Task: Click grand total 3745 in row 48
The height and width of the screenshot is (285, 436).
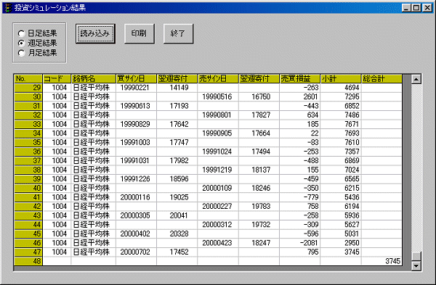Action: coord(393,261)
